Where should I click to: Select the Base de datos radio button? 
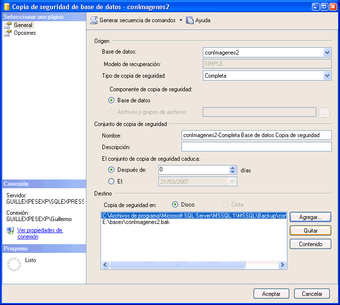(x=112, y=100)
